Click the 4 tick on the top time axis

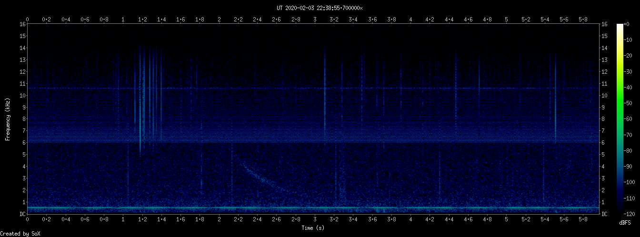[x=410, y=19]
